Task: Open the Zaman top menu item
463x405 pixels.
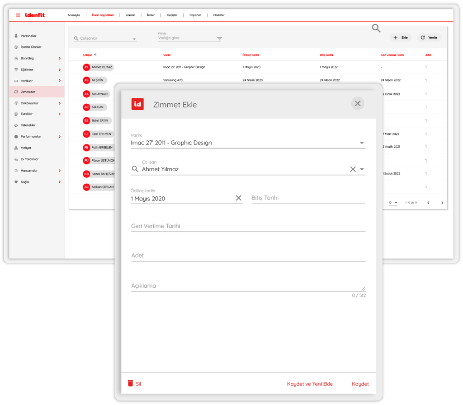Action: 130,15
